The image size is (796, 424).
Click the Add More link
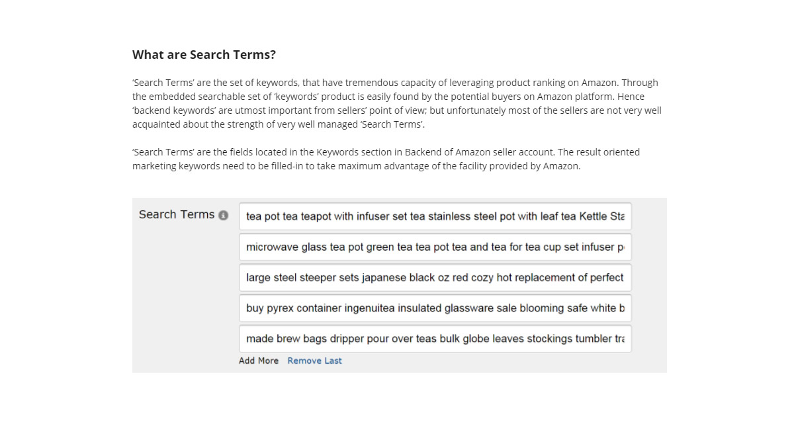259,360
